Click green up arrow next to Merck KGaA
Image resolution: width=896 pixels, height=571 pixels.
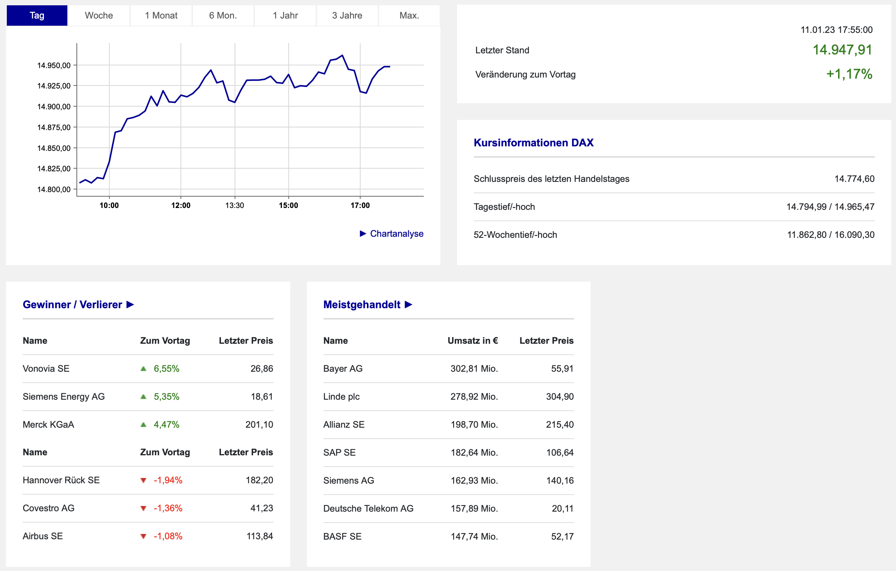point(143,425)
